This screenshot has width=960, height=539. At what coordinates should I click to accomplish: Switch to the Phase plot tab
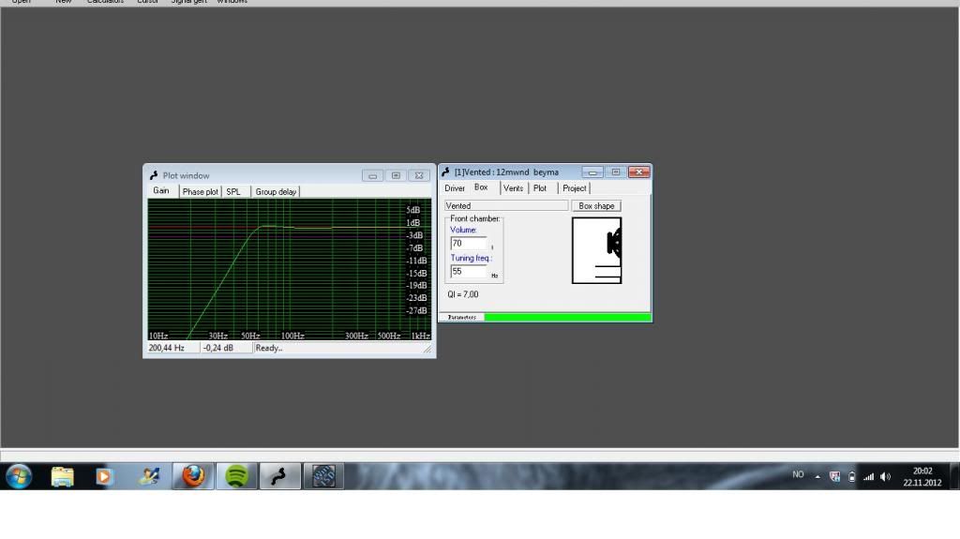(x=200, y=191)
